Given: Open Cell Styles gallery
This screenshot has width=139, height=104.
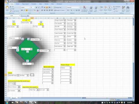Looking at the screenshot, I should [x=96, y=9].
